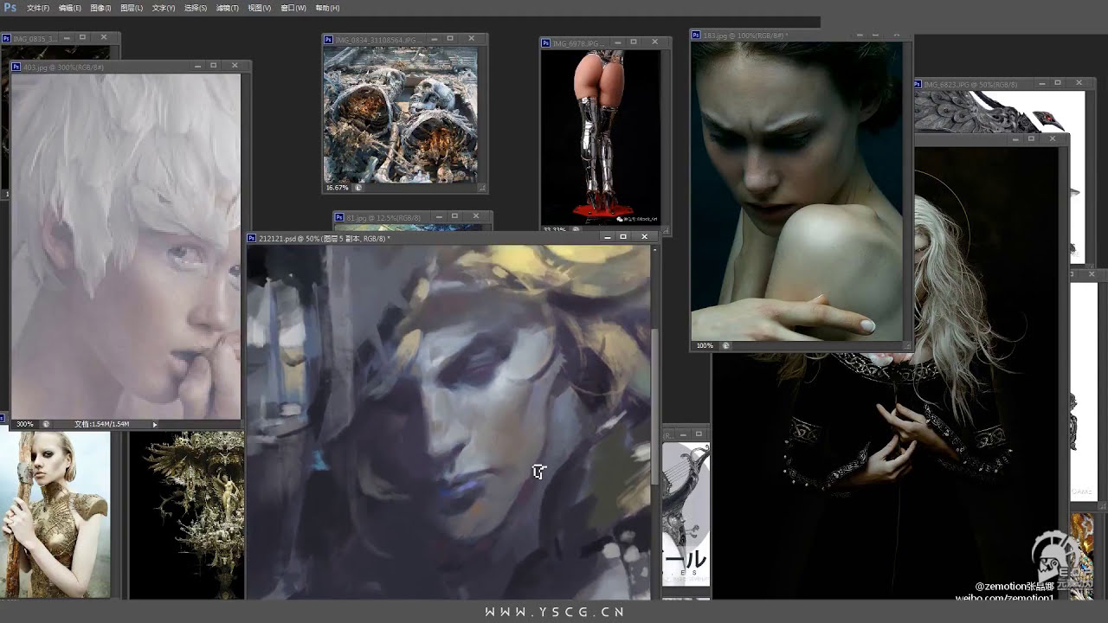Open the 滤镜(T) menu
This screenshot has width=1108, height=623.
coord(227,8)
